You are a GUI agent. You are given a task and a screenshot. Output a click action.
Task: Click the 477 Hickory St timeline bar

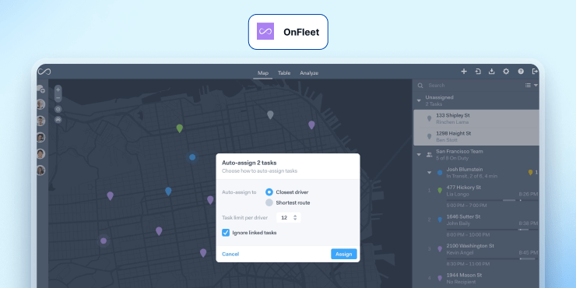492,200
